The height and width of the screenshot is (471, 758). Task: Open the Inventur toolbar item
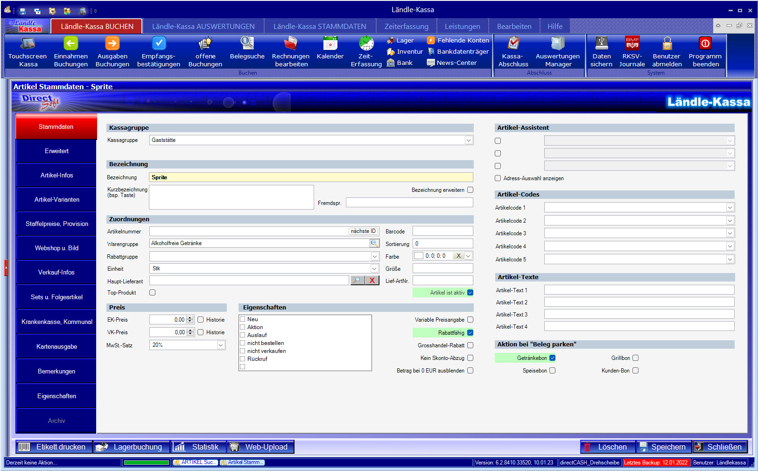[405, 52]
